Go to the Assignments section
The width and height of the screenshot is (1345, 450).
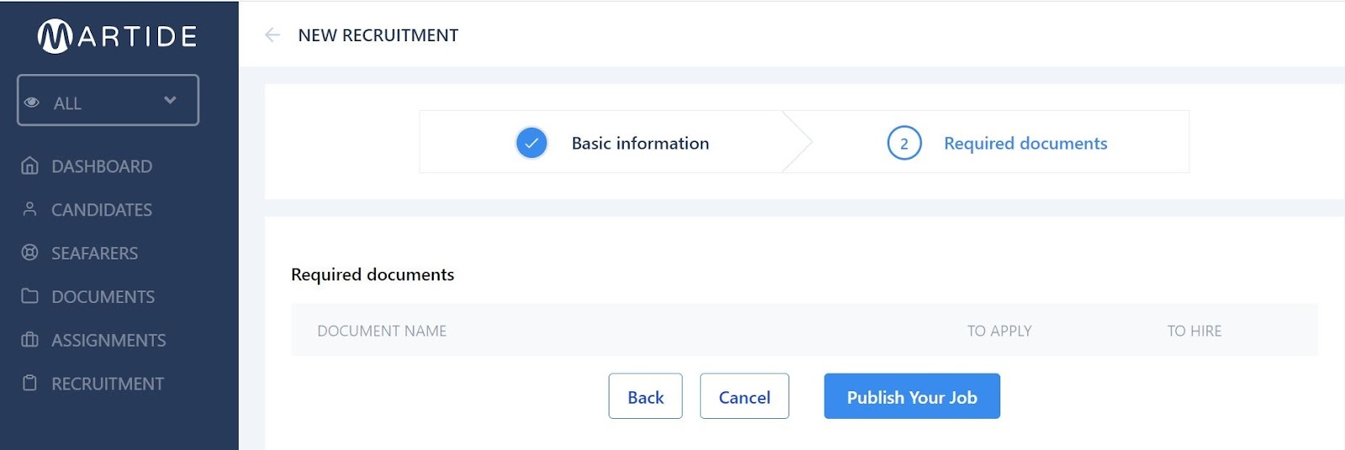(108, 340)
